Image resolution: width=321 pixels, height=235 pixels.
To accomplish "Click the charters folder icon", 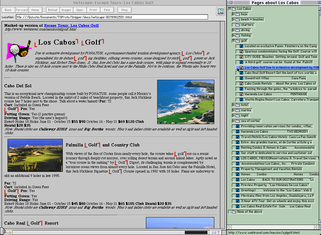I will pyautogui.click(x=238, y=25).
